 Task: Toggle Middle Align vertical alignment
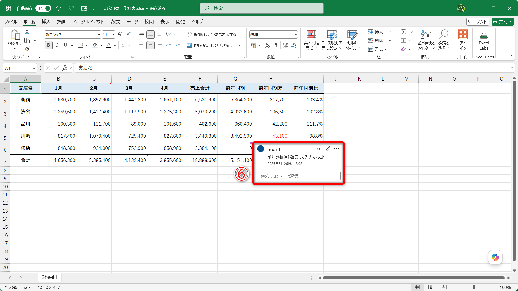tap(151, 34)
